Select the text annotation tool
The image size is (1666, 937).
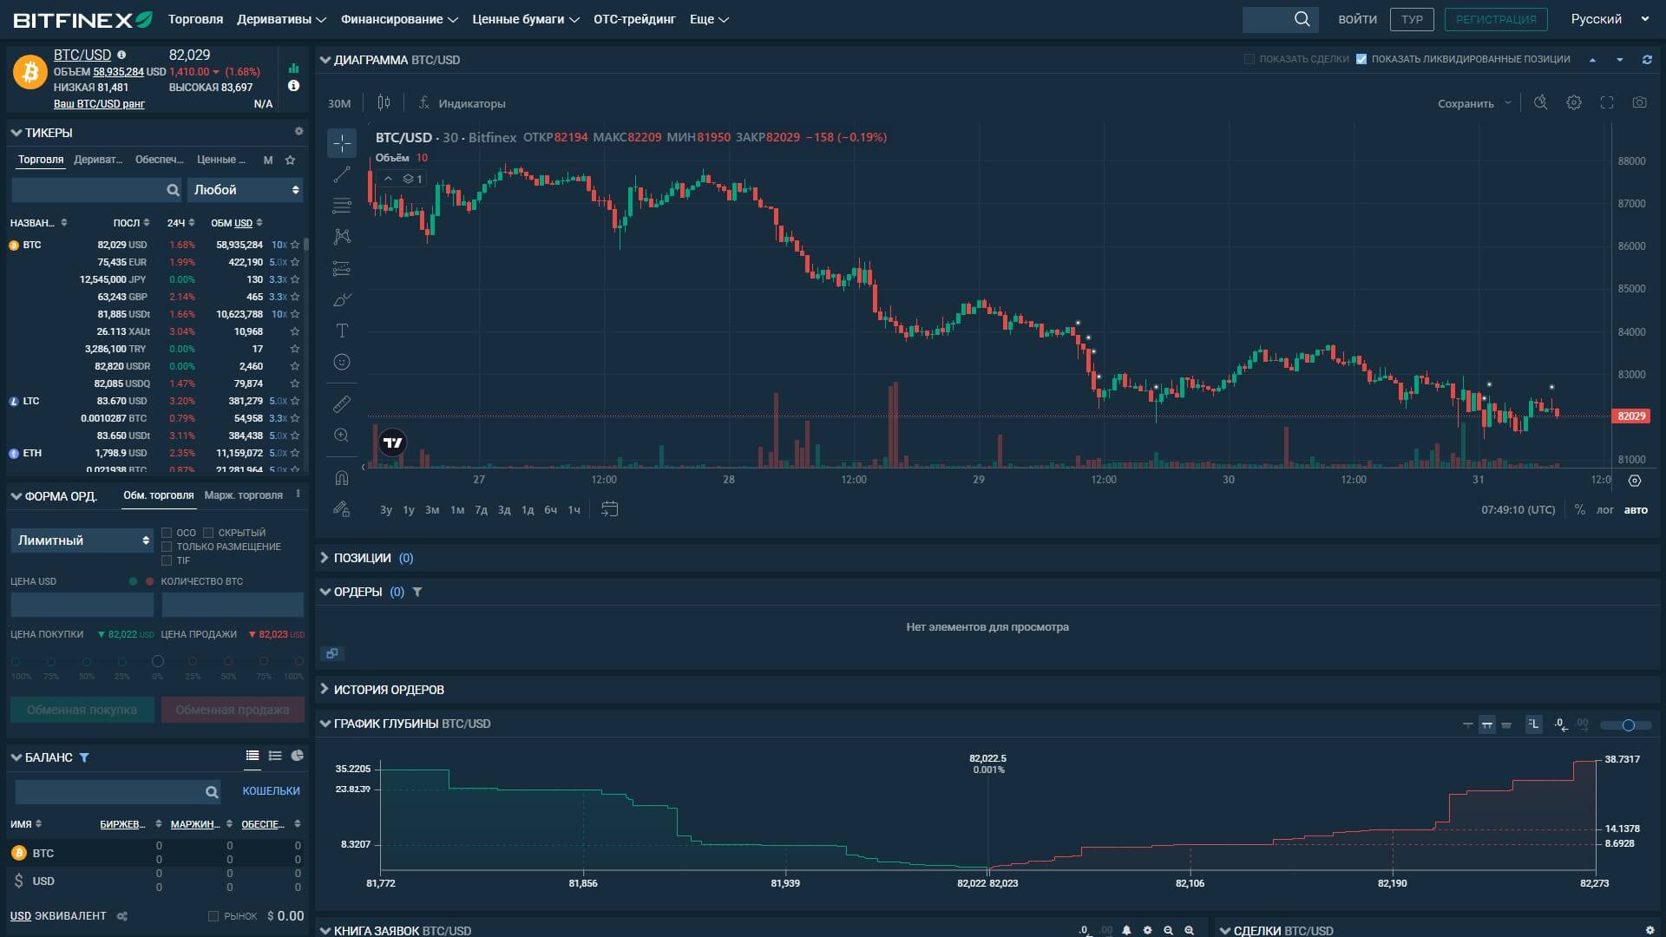pyautogui.click(x=342, y=331)
